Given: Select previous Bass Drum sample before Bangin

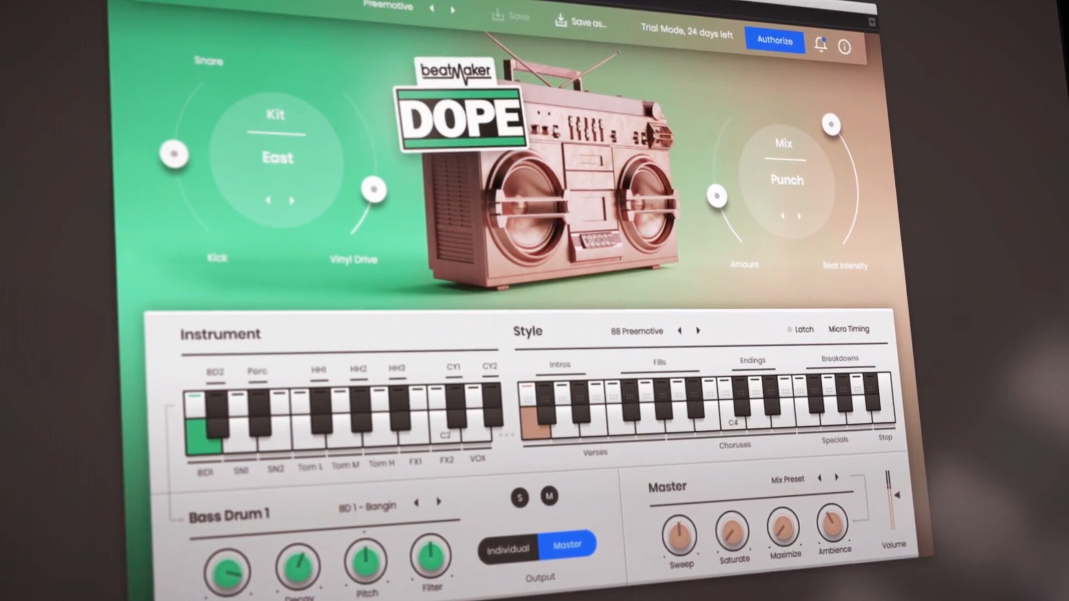Looking at the screenshot, I should [416, 503].
